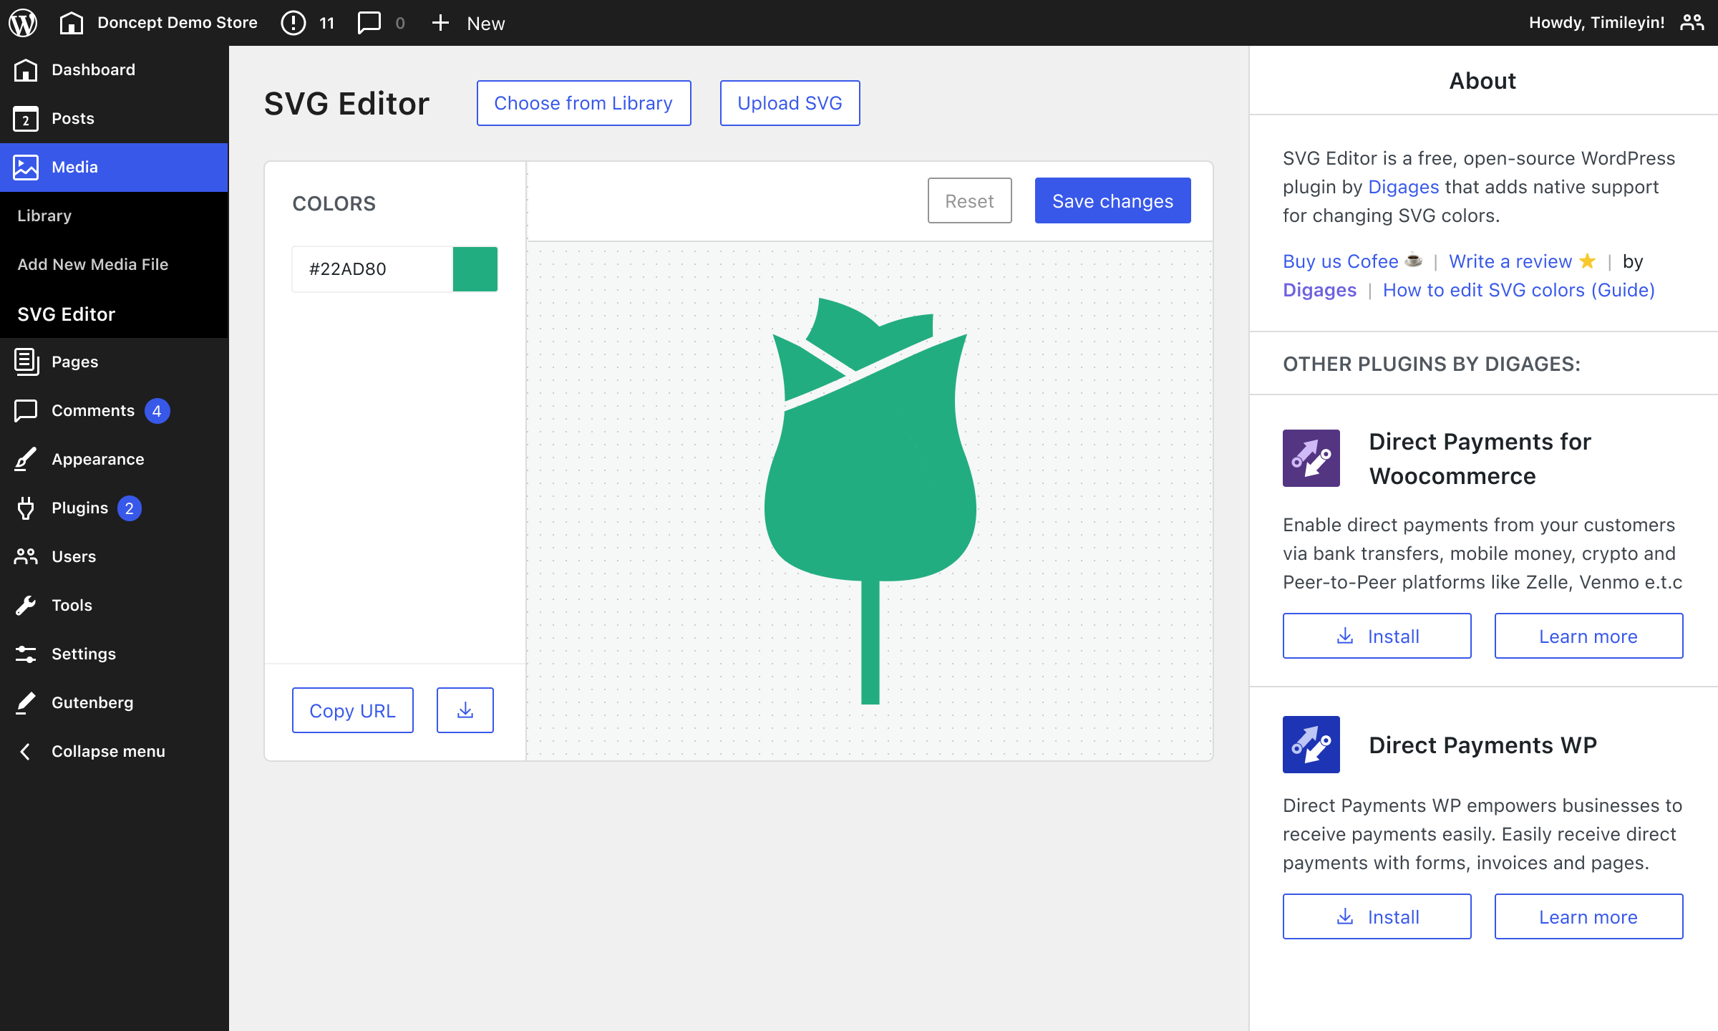Open the site home icon in admin bar
This screenshot has height=1031, width=1718.
click(71, 23)
